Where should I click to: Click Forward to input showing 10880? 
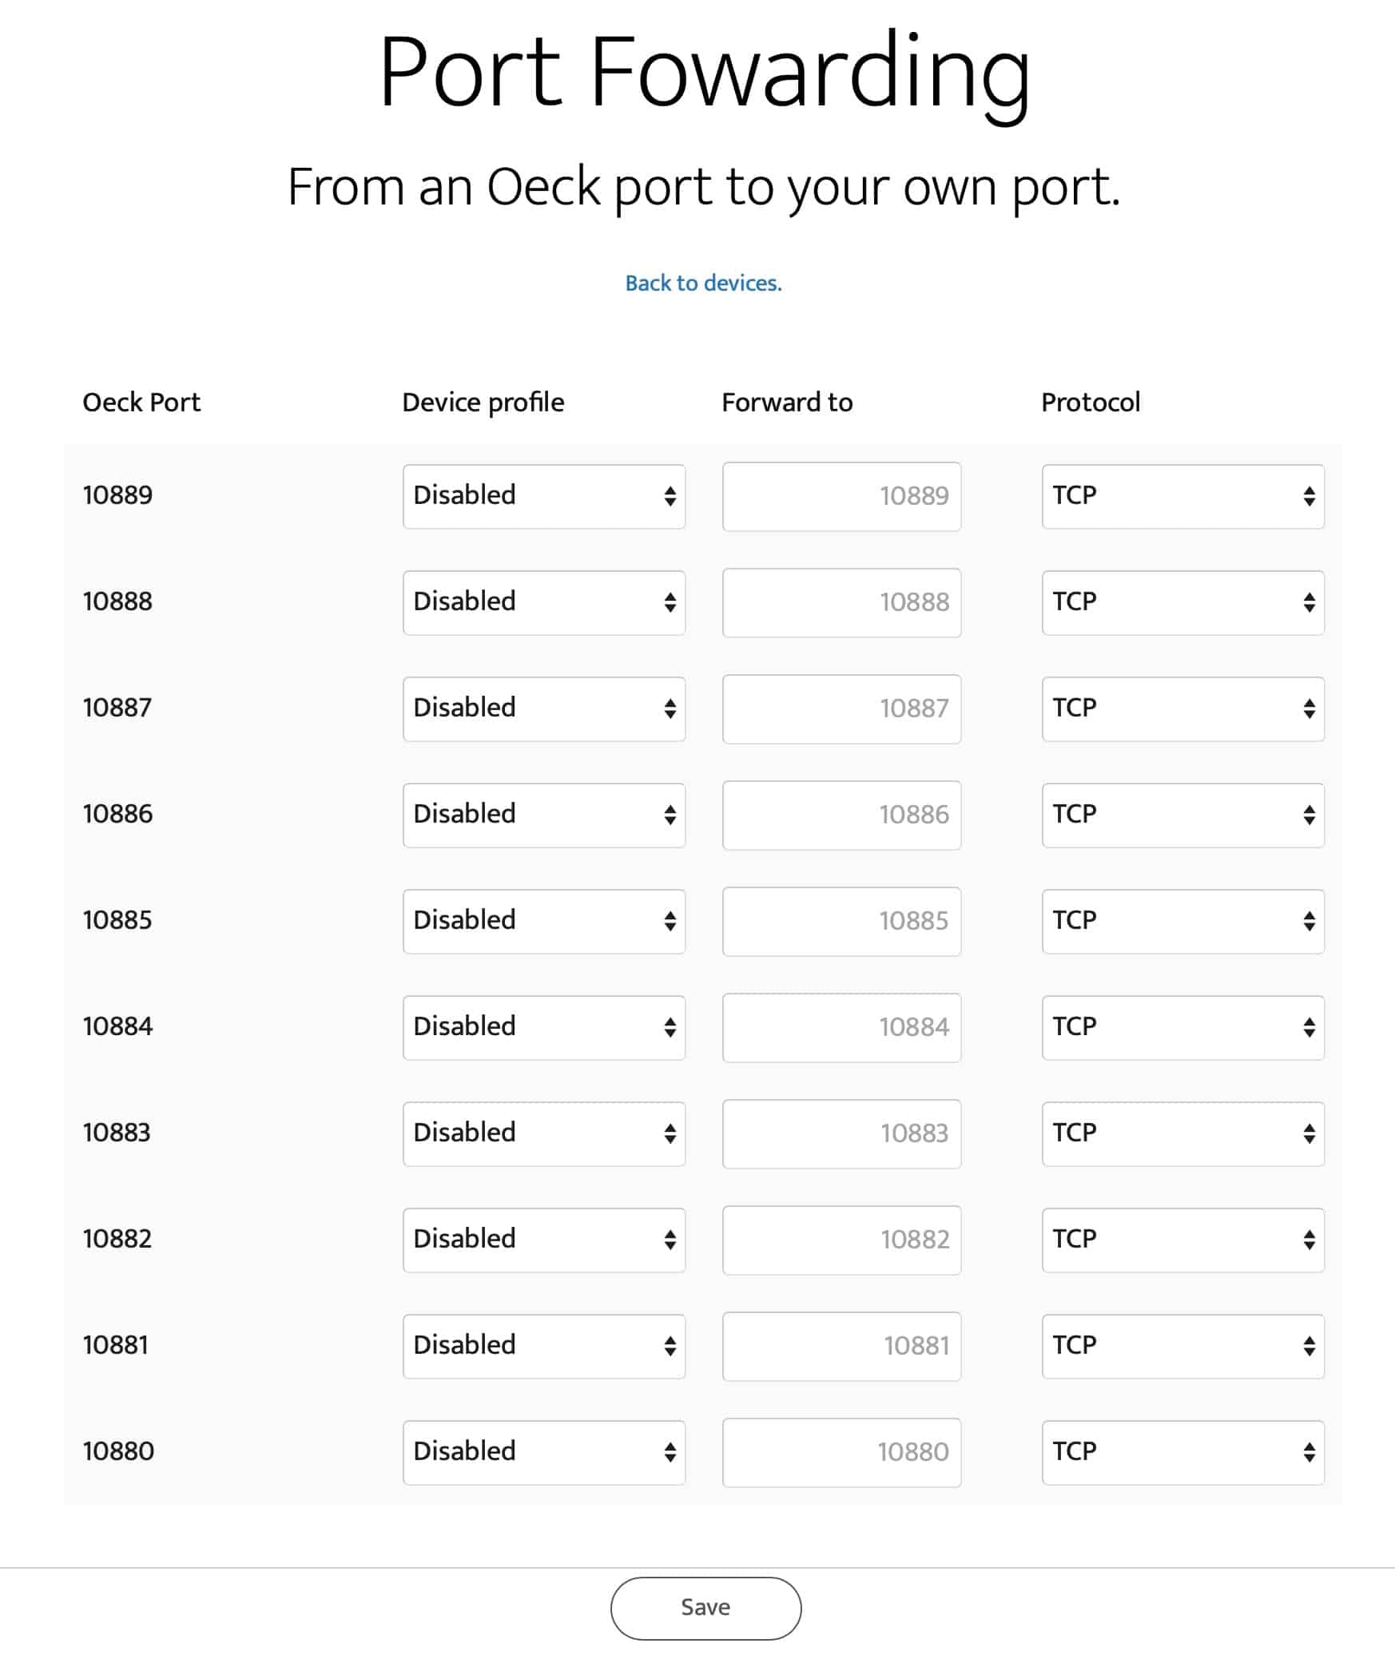point(841,1452)
